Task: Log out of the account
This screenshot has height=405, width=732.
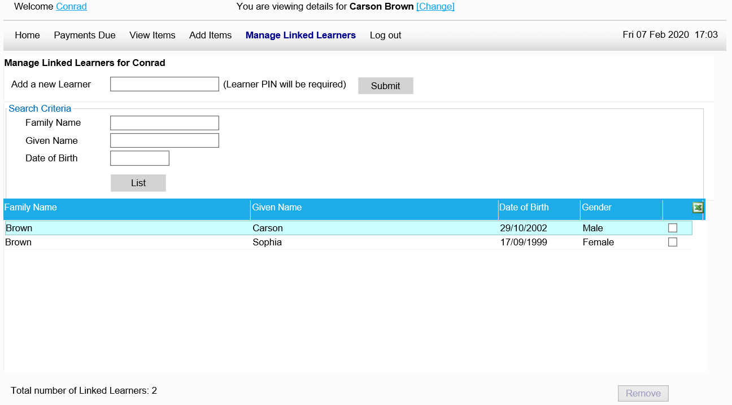Action: click(x=385, y=35)
